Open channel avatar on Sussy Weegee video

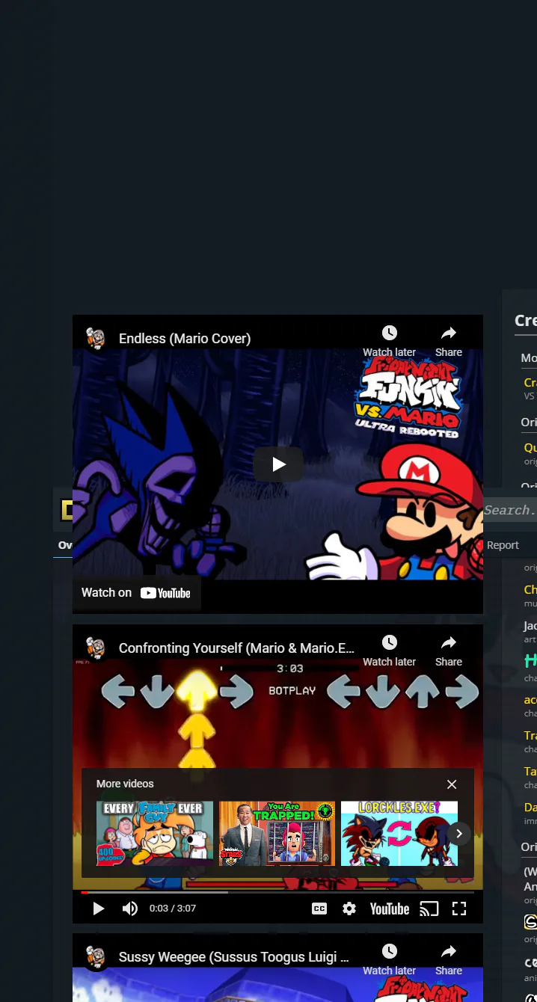pos(95,956)
